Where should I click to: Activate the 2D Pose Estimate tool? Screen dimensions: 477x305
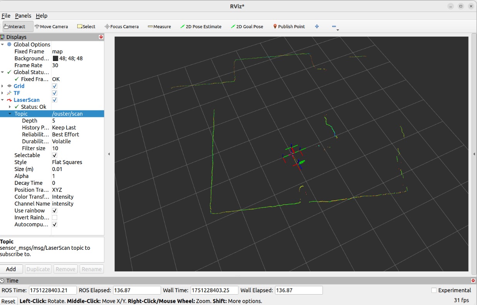[x=201, y=27]
